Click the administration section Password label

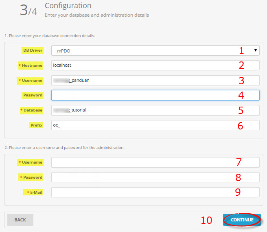[32, 177]
